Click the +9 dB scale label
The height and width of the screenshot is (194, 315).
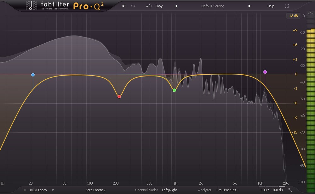click(295, 30)
